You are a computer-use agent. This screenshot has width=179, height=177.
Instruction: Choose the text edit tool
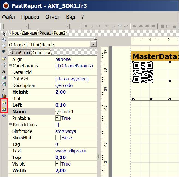(x=4, y=52)
